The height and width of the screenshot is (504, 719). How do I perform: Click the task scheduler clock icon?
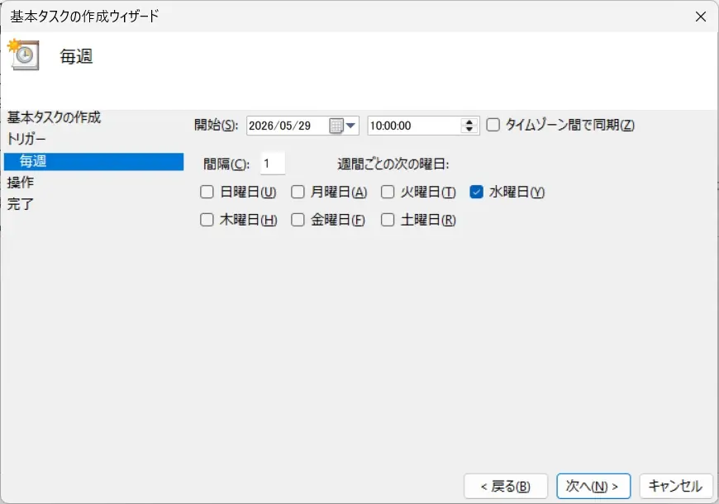click(x=24, y=55)
